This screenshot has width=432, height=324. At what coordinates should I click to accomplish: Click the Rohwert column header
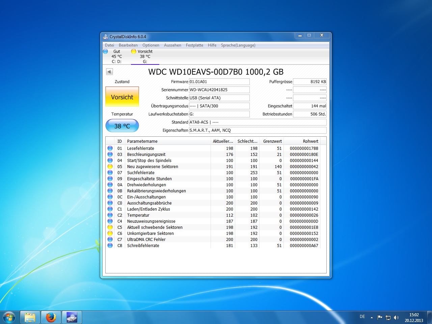301,141
